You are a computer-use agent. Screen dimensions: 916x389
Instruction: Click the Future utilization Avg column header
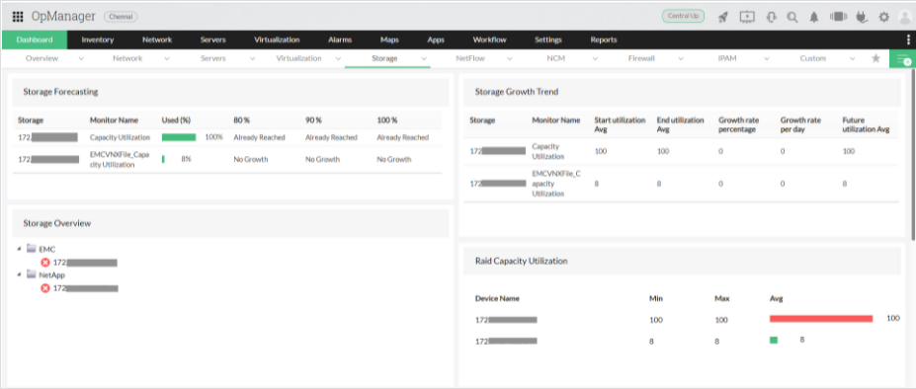(866, 124)
